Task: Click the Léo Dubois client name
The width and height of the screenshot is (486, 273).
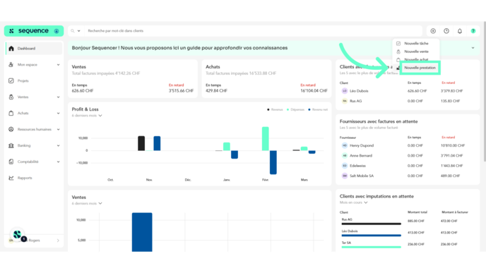Action: pos(359,91)
